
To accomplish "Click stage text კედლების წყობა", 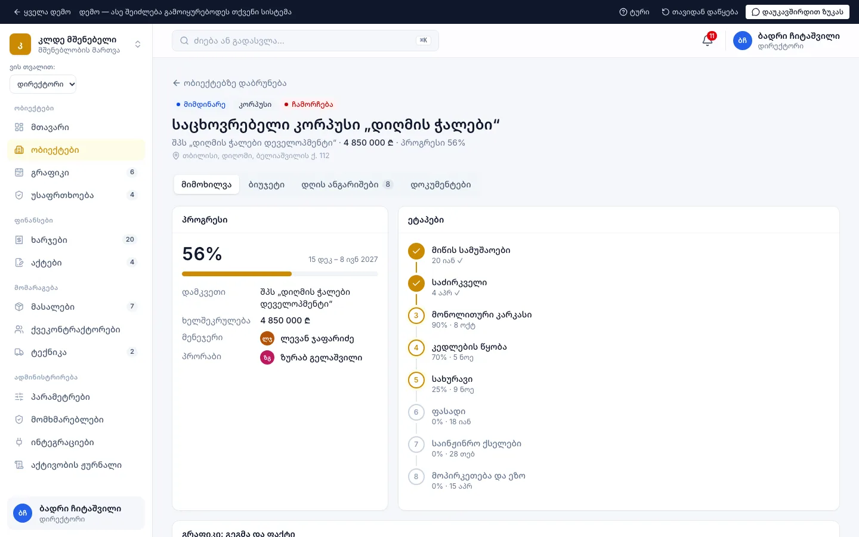I will coord(469,347).
